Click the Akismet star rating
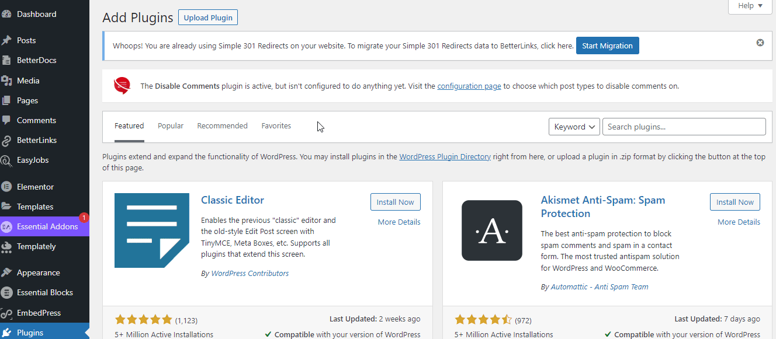This screenshot has width=776, height=339. click(483, 320)
